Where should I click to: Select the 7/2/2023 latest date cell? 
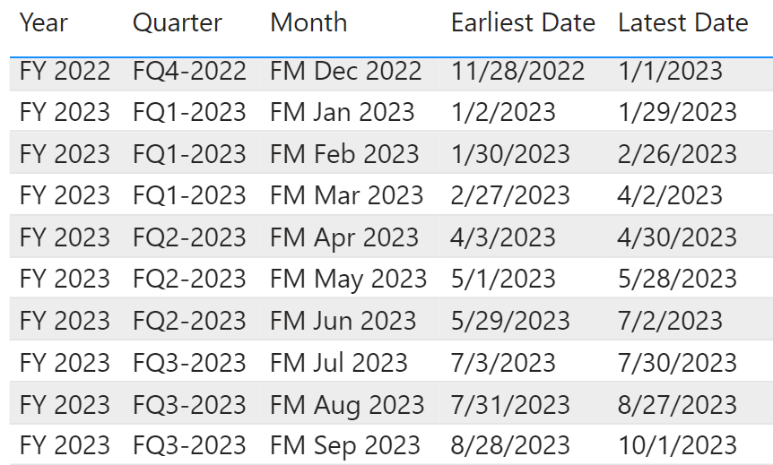670,320
